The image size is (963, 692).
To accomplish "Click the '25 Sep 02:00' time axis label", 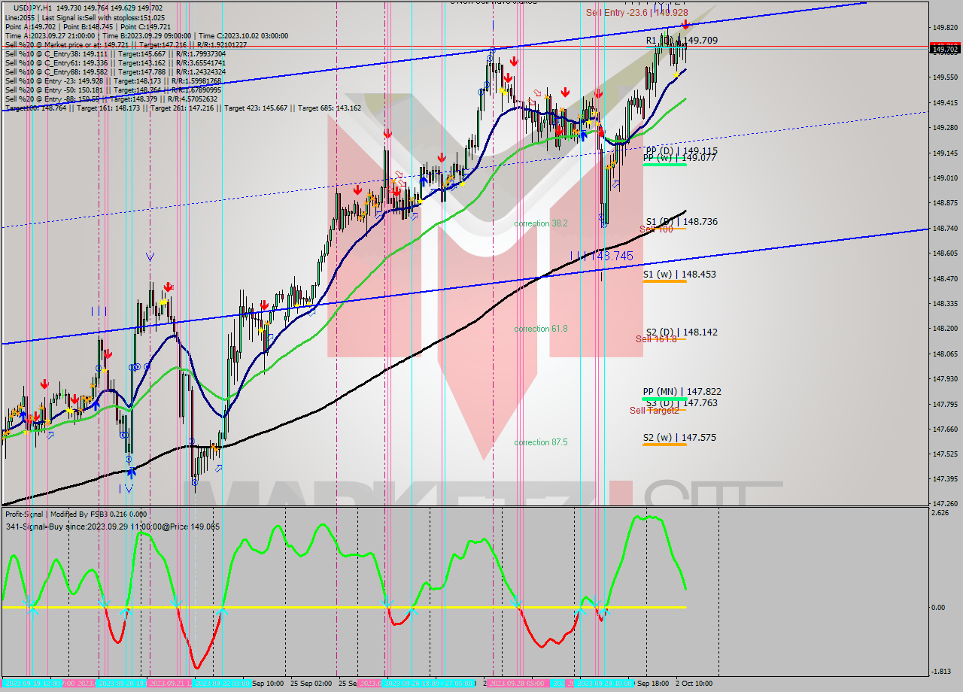I will click(311, 684).
